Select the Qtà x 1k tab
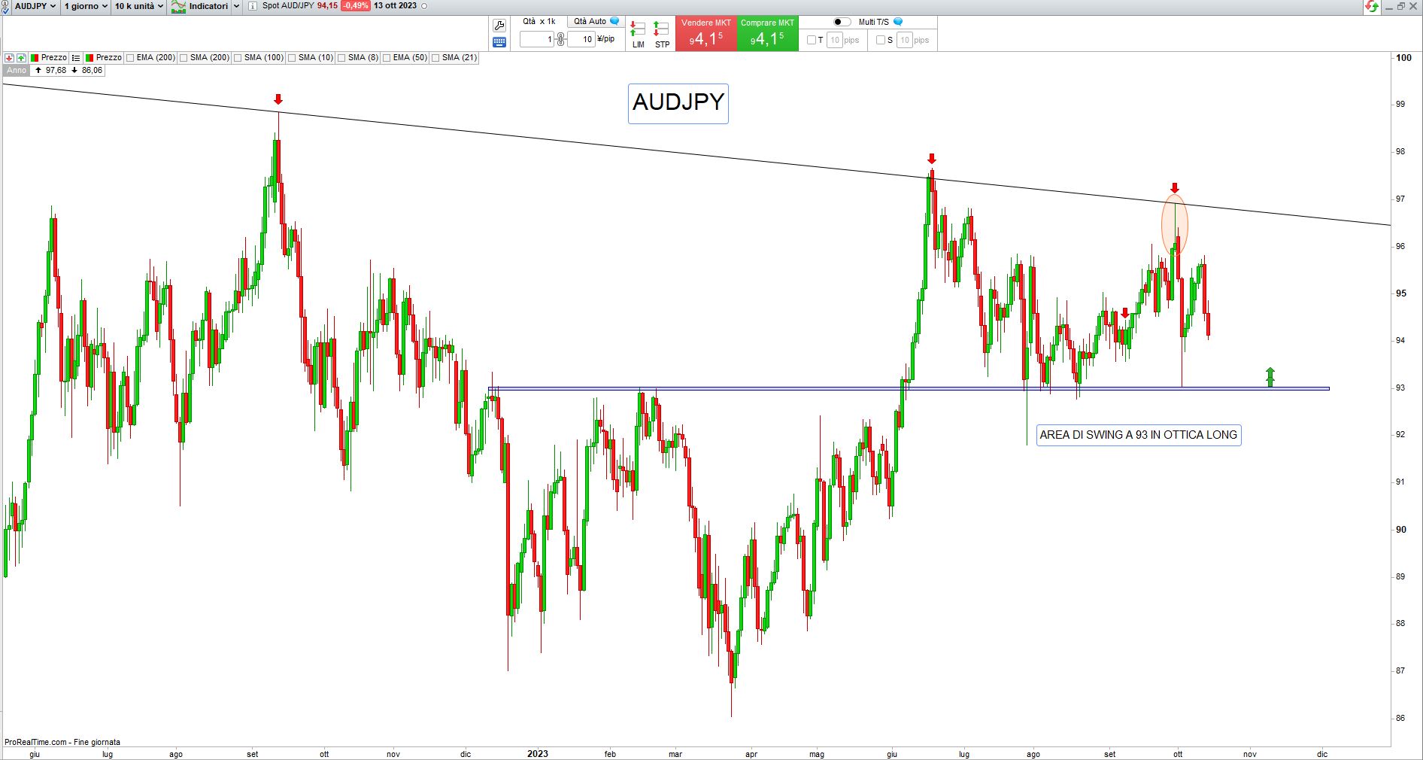 pos(539,21)
